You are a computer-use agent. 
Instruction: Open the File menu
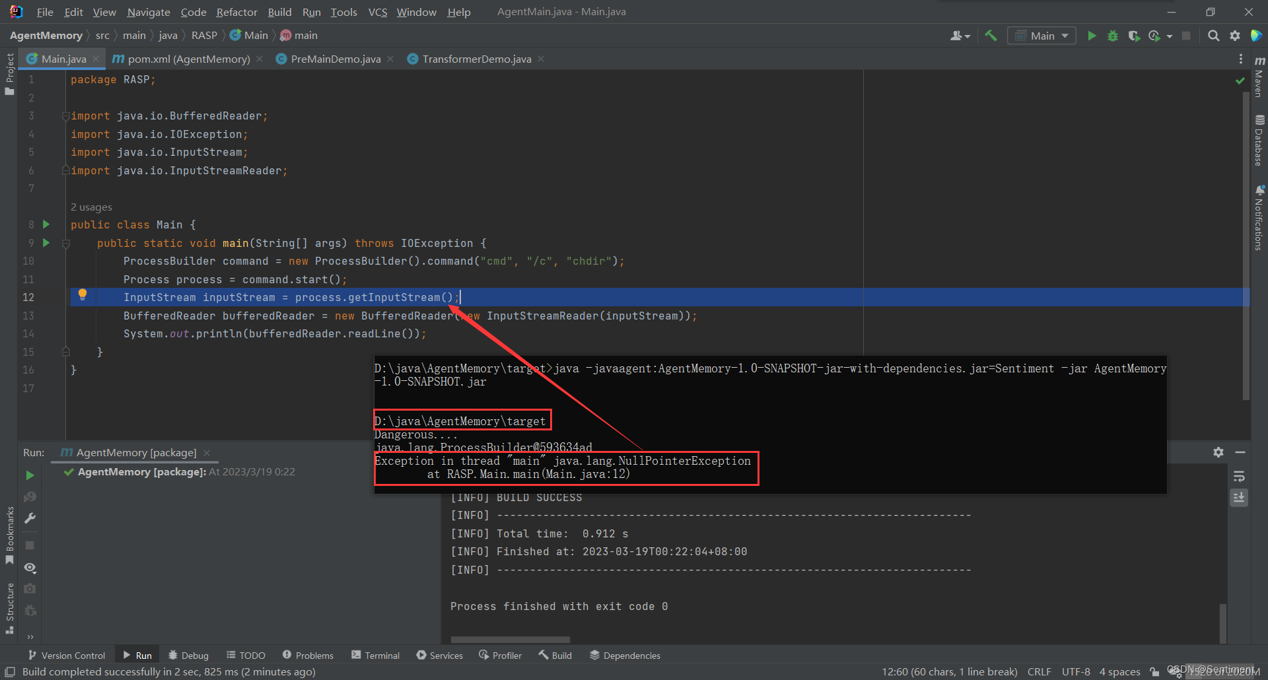(45, 12)
